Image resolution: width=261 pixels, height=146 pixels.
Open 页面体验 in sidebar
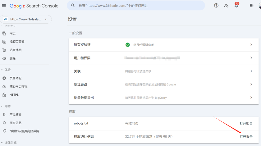point(16,78)
